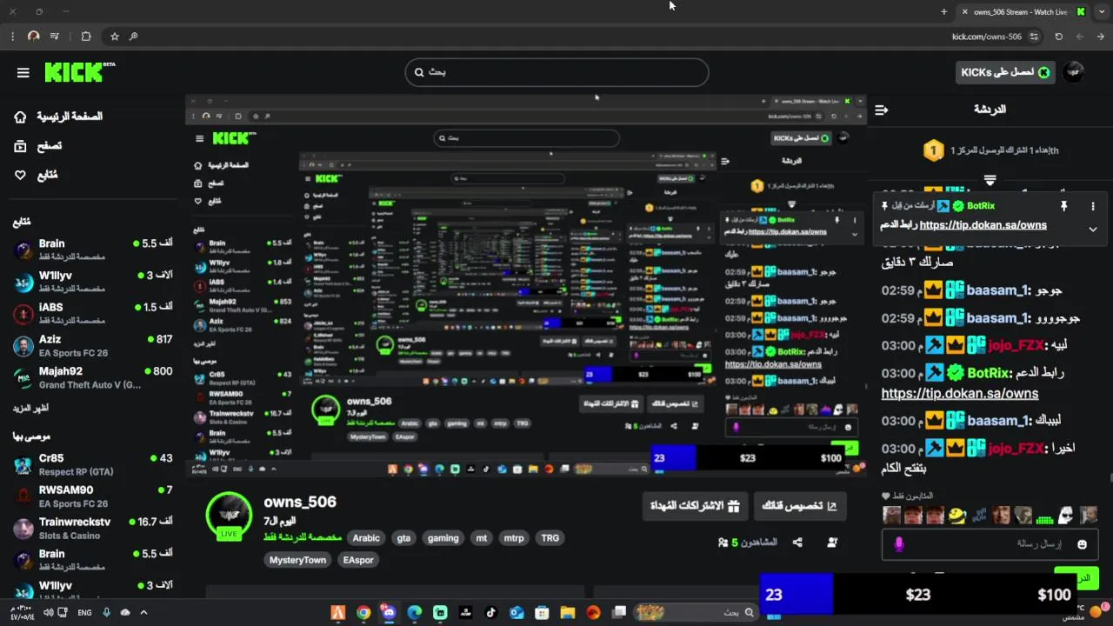Open the home page sidebar item
The width and height of the screenshot is (1113, 626).
point(58,117)
